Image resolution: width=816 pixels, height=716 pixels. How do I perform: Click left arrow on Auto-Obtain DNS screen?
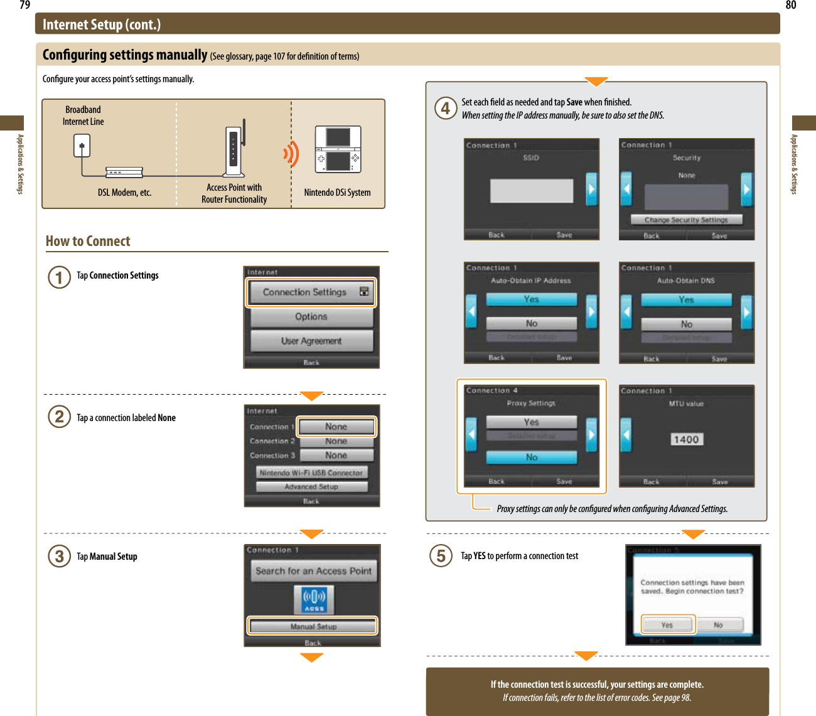click(626, 311)
